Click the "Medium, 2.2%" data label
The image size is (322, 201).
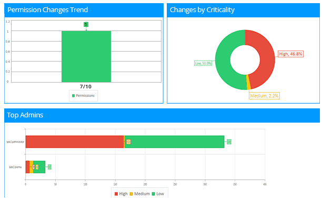(x=264, y=96)
